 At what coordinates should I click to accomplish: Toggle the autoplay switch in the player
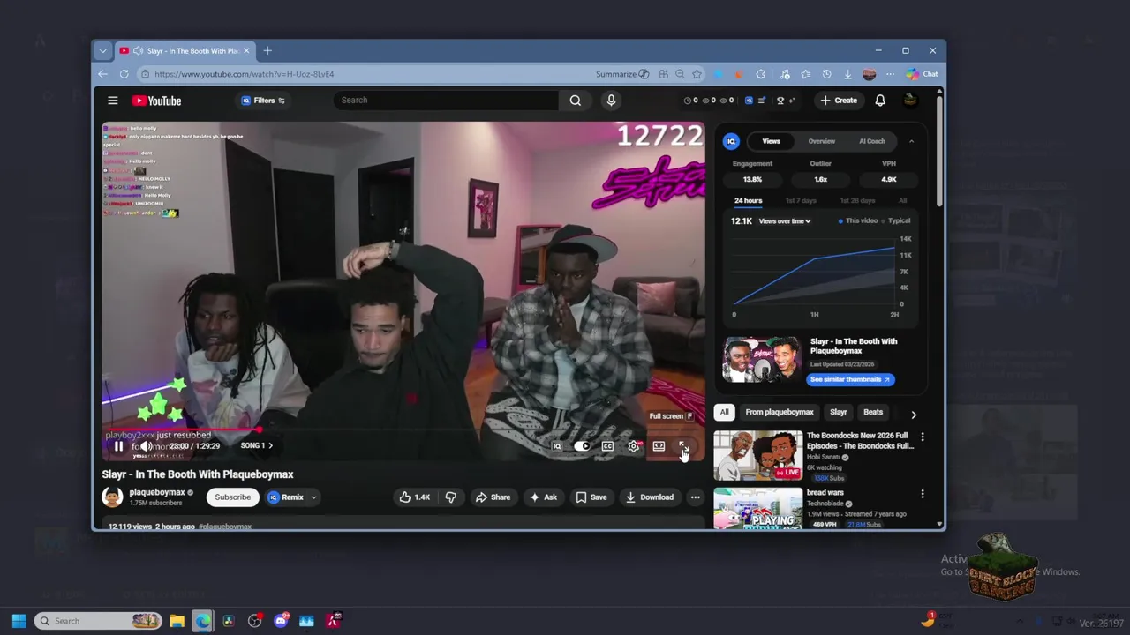[x=582, y=446]
